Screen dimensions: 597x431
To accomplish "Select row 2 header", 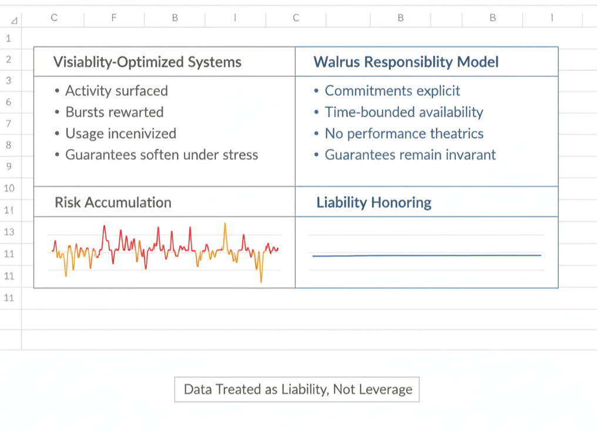I will tap(9, 60).
